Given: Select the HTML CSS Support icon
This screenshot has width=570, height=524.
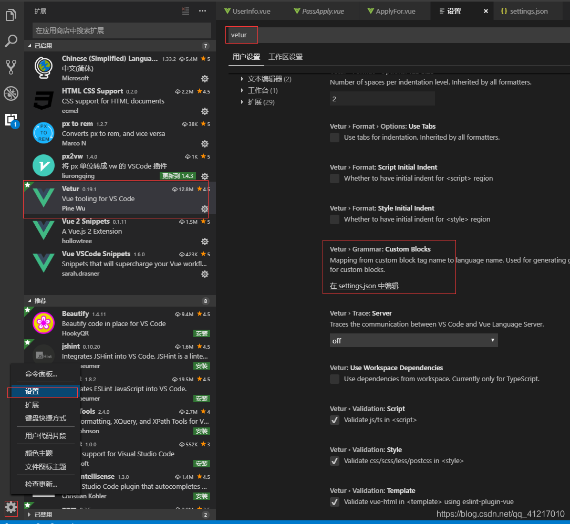Looking at the screenshot, I should pyautogui.click(x=44, y=100).
